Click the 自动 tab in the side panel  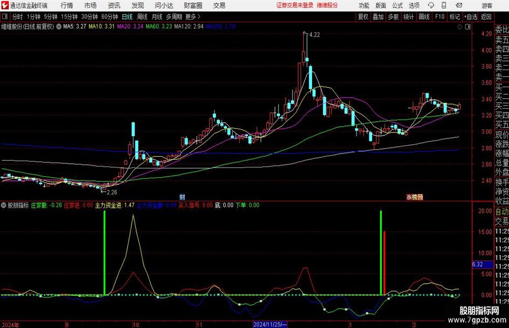pos(502,212)
